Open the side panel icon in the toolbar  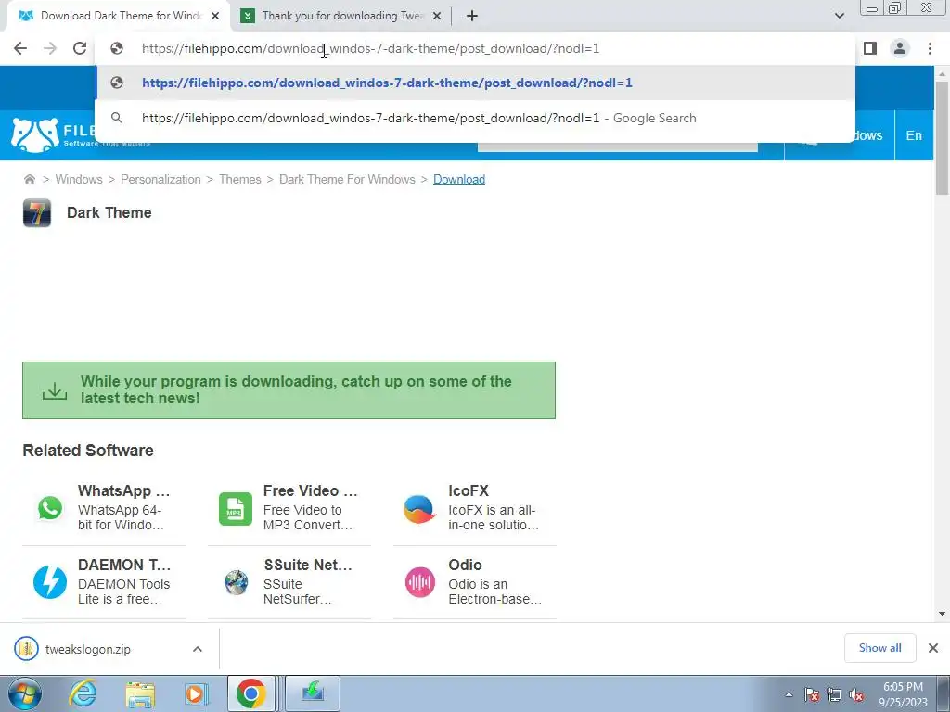tap(870, 48)
